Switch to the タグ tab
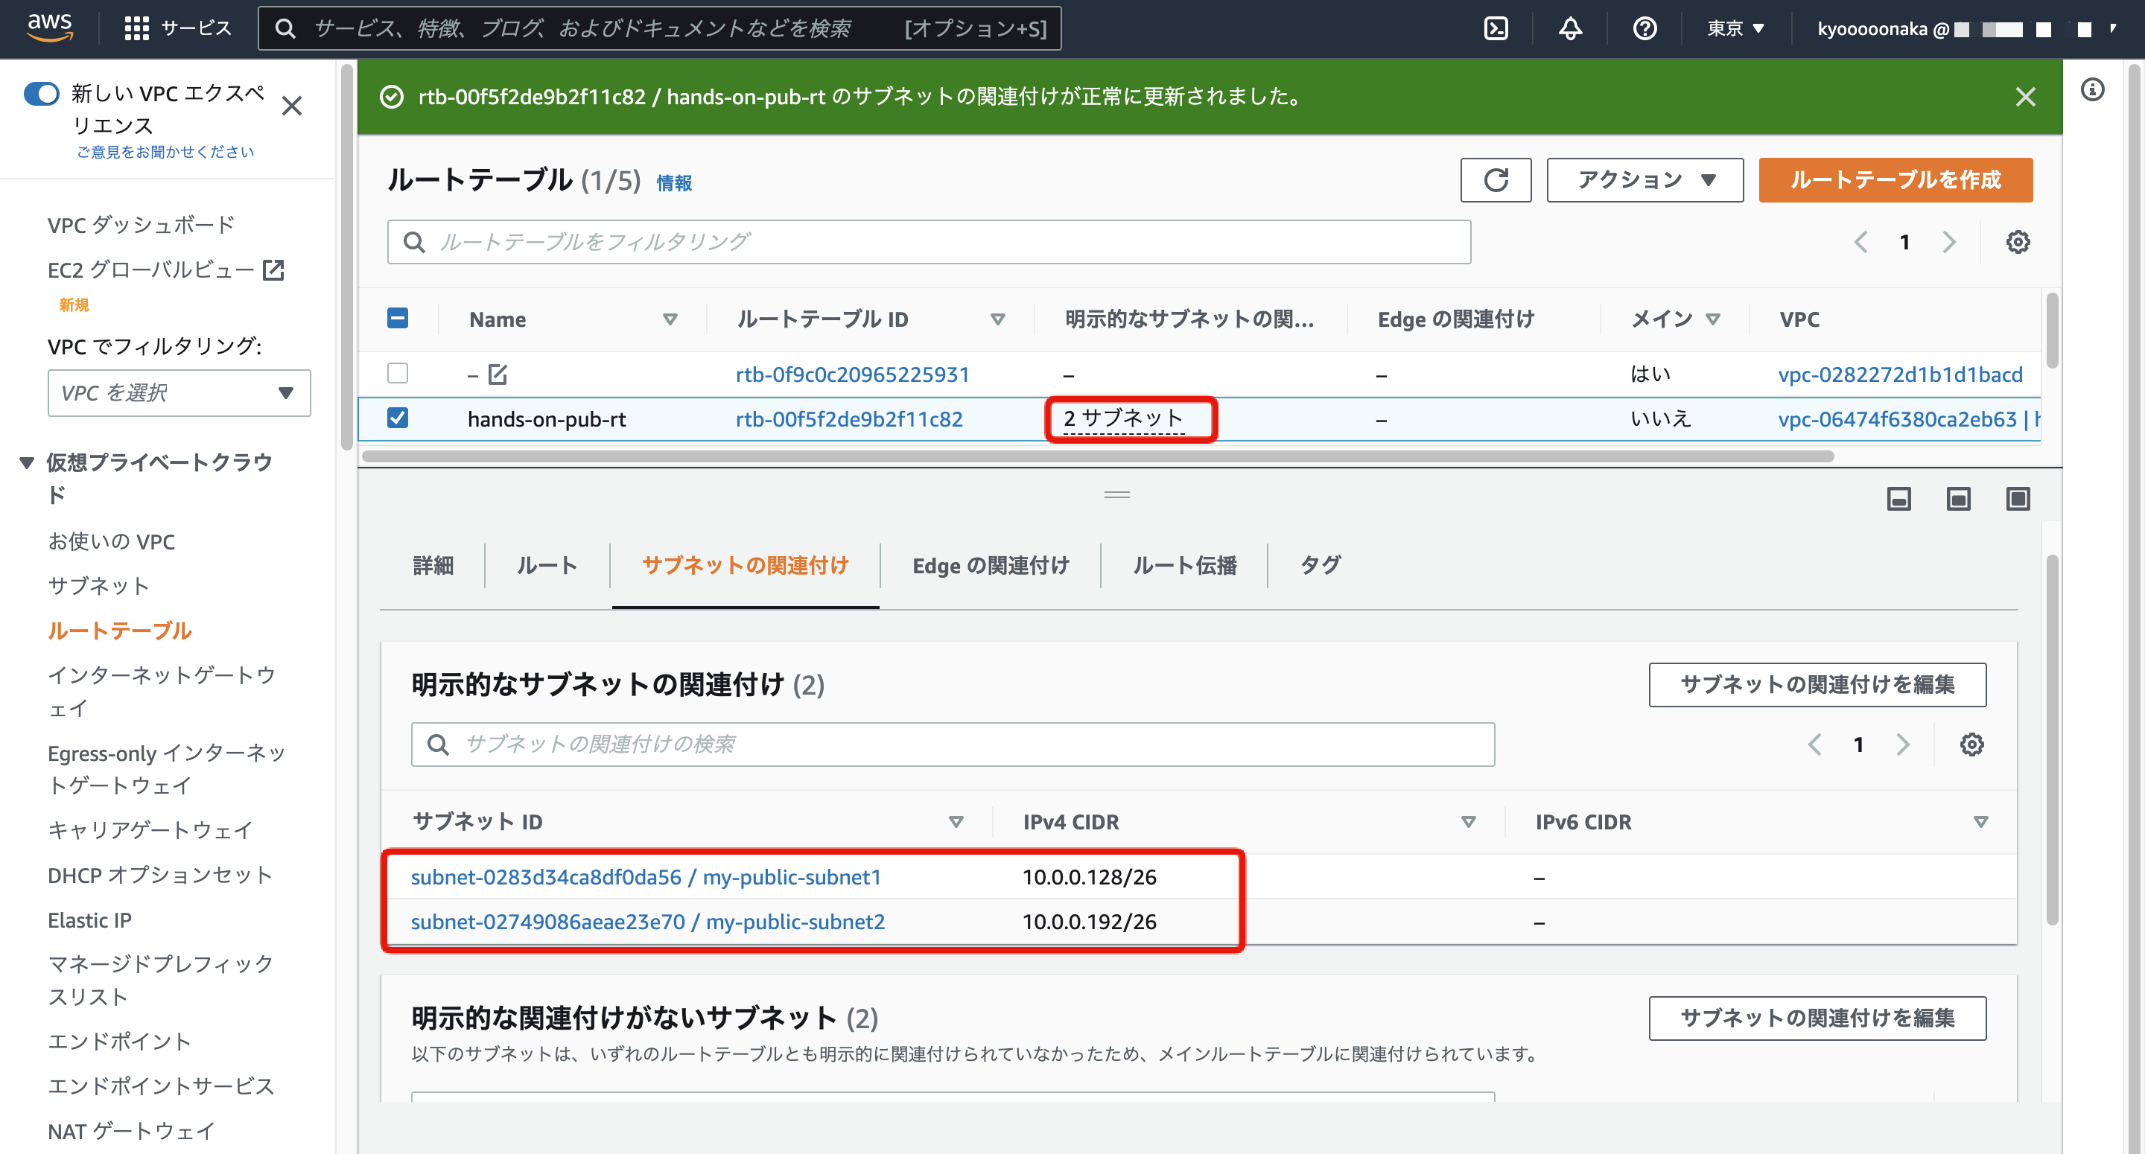The image size is (2145, 1154). click(x=1321, y=566)
